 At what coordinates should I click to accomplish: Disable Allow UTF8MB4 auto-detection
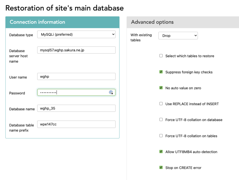[x=161, y=151]
